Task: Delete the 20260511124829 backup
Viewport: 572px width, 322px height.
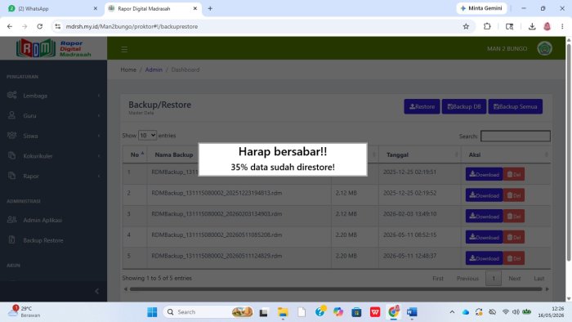Action: click(x=514, y=258)
